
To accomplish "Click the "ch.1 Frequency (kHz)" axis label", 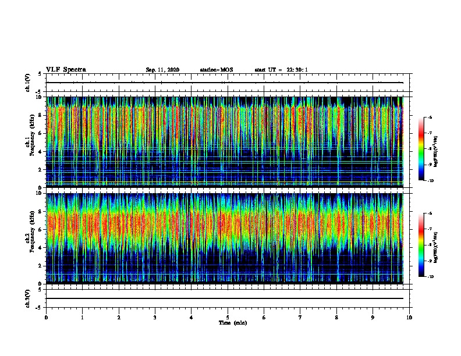I will [30, 135].
